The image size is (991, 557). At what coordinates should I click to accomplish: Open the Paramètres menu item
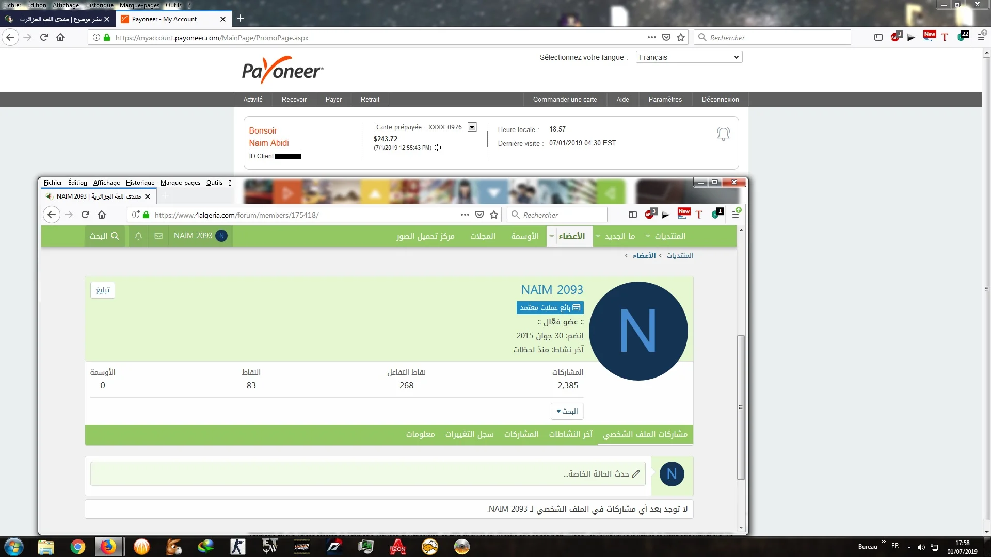(665, 100)
